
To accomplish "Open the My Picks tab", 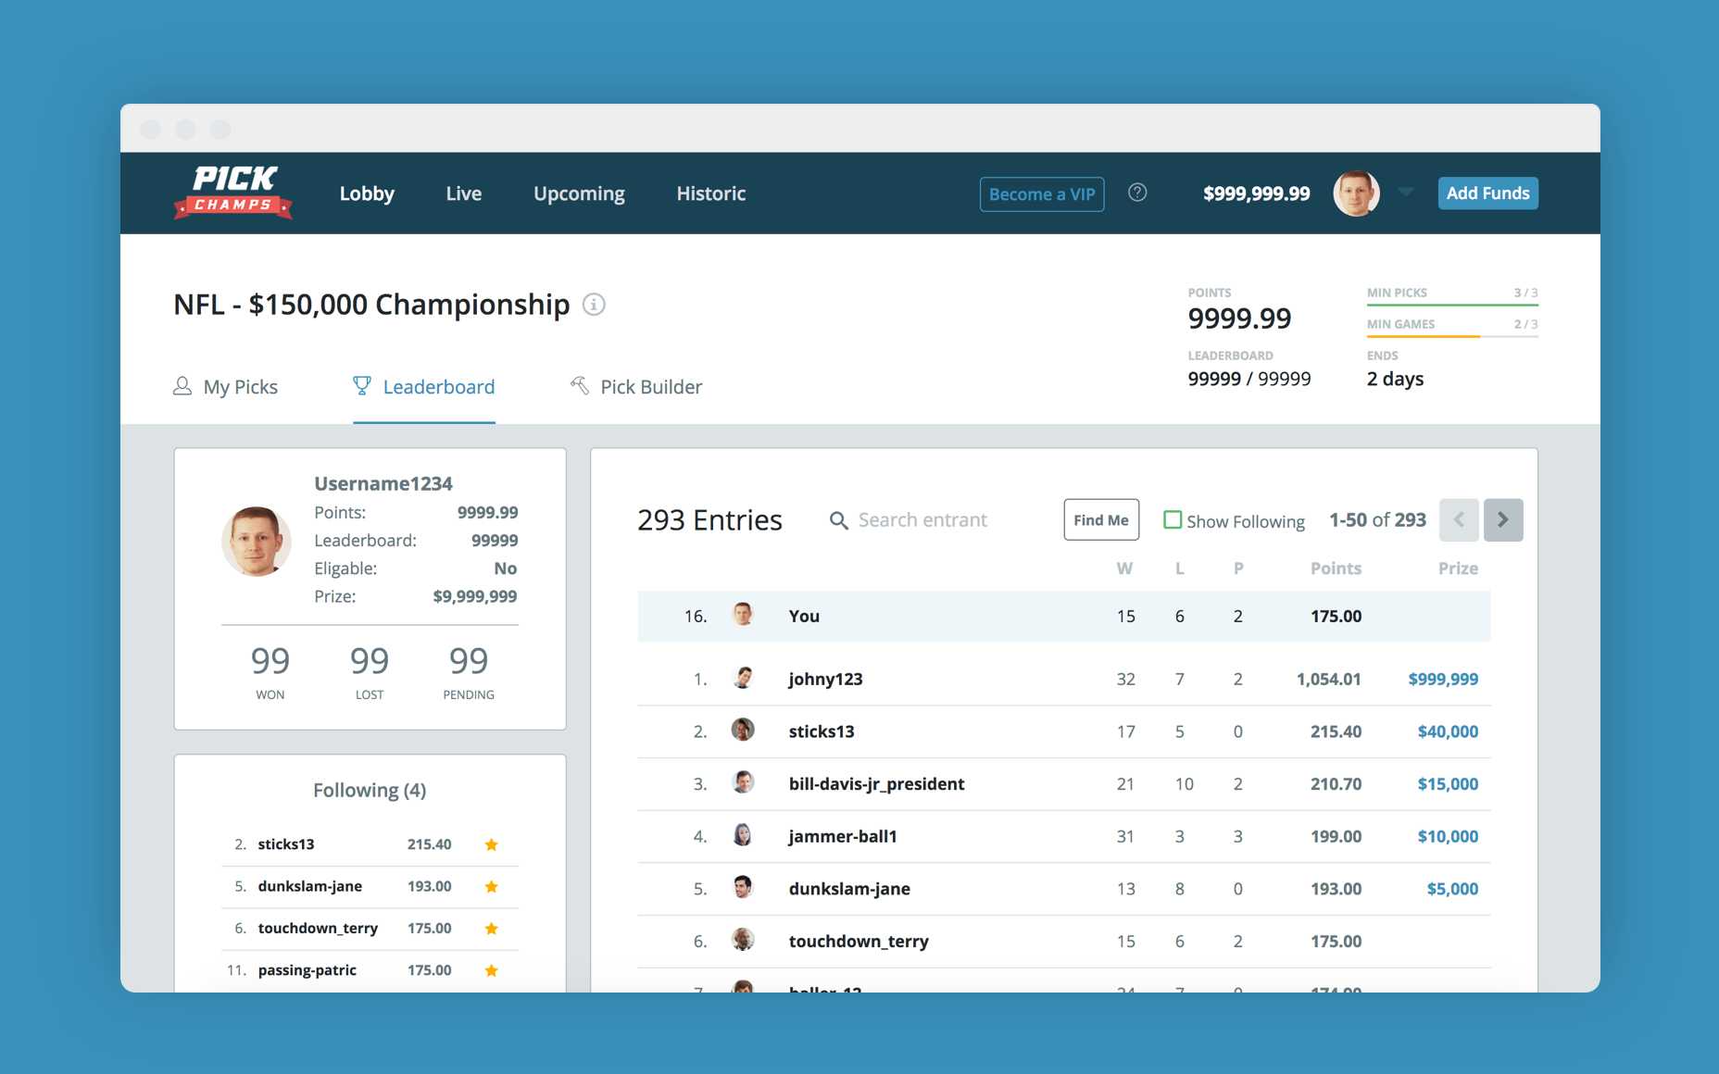I will 226,387.
